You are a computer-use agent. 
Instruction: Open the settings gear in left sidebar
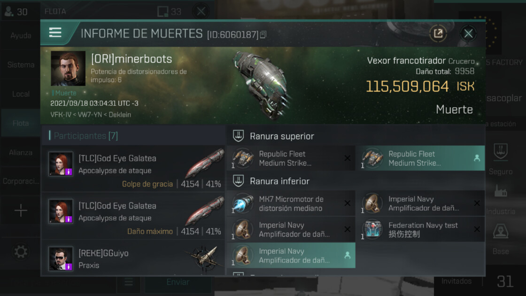tap(21, 251)
